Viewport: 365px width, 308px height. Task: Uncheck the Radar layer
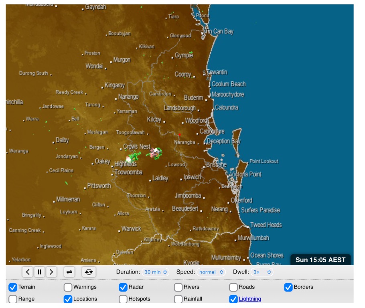[x=123, y=287]
